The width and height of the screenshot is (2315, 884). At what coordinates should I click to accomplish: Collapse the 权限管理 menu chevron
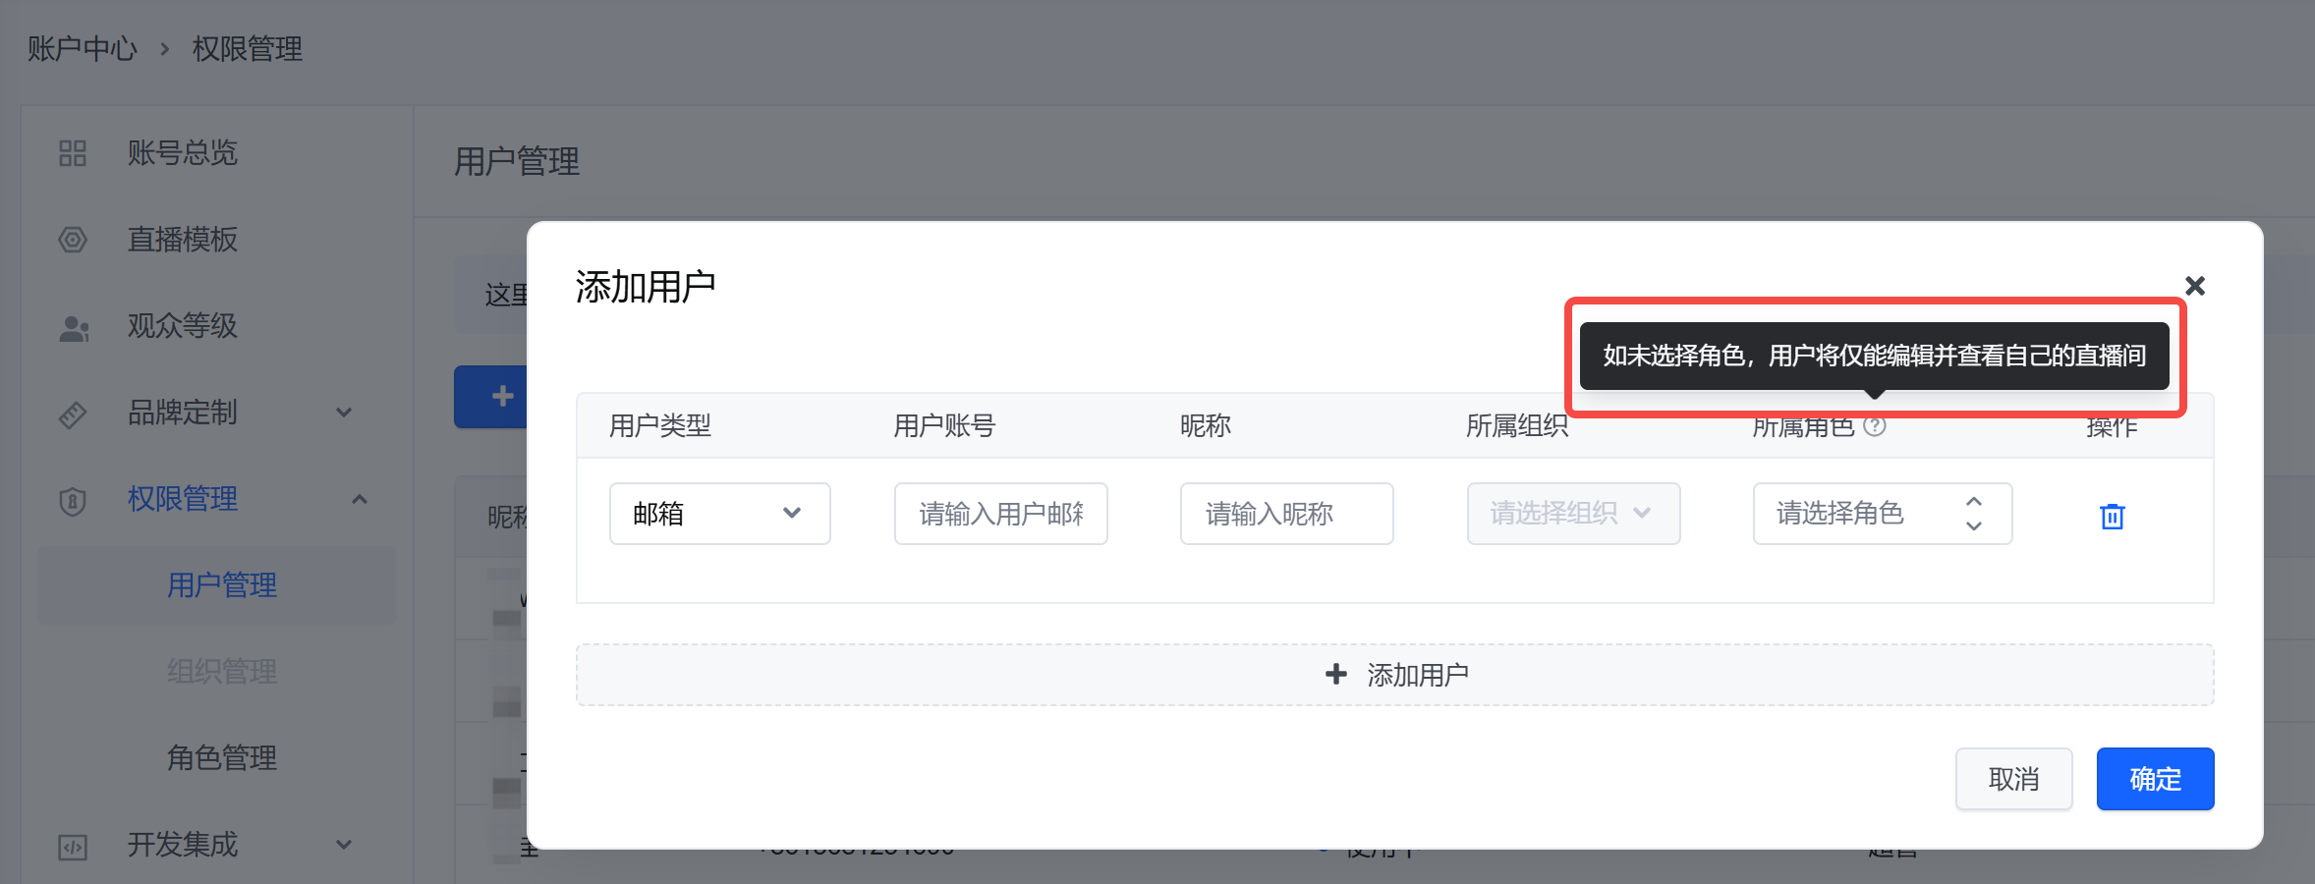360,499
